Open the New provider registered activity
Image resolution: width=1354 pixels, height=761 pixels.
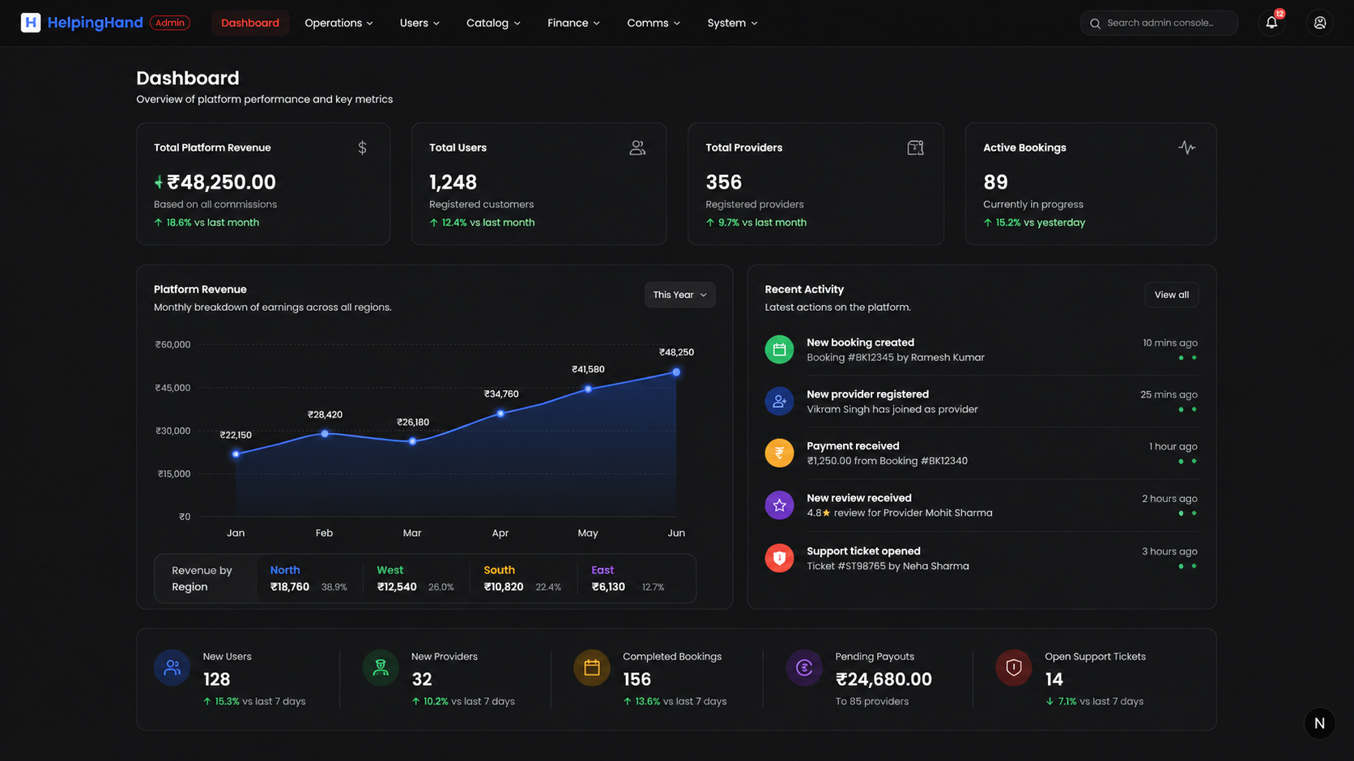coord(981,402)
